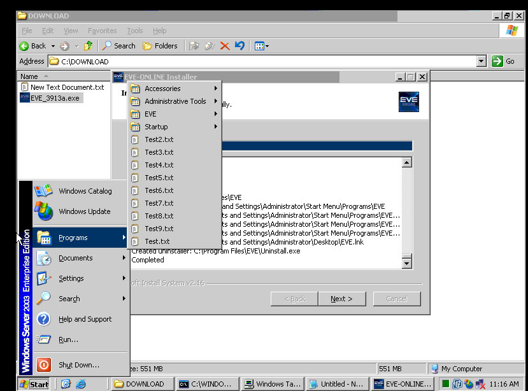Open Help and Support
This screenshot has width=528, height=391.
80,319
